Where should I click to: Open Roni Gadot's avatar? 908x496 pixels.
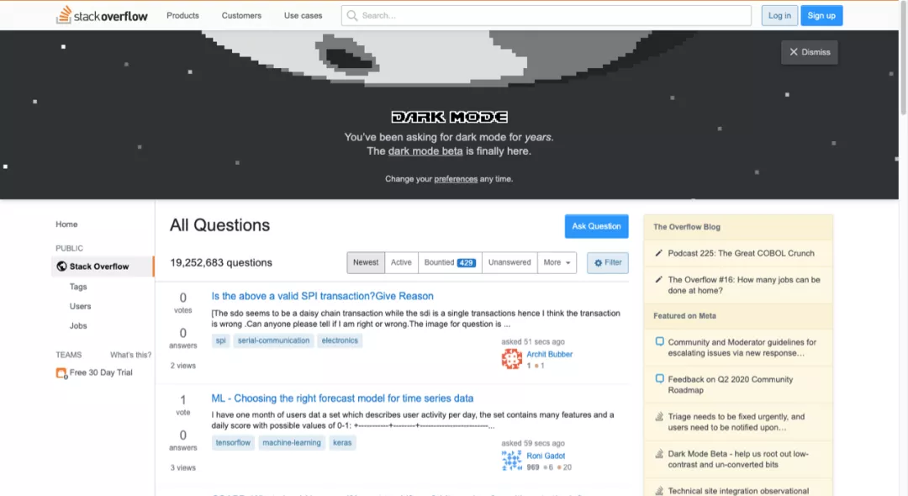511,460
